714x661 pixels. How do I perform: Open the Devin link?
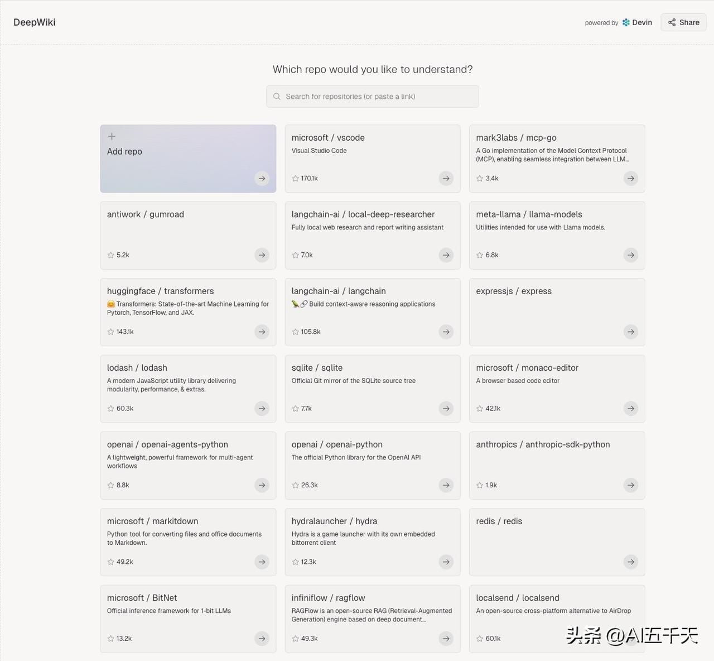coord(637,22)
